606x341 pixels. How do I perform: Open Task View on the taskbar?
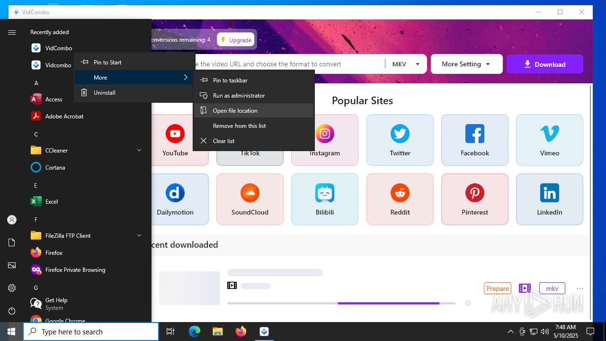pos(170,332)
